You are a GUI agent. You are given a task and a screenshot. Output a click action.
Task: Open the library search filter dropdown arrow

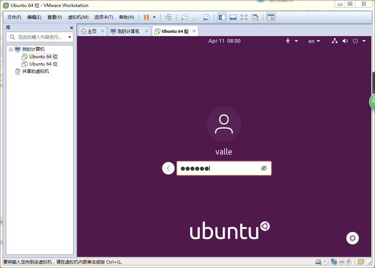69,37
